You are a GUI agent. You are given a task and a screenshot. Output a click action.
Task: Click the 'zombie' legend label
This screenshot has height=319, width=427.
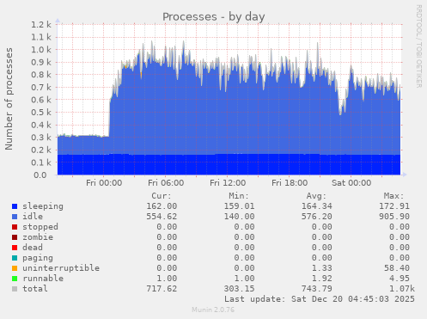38,237
